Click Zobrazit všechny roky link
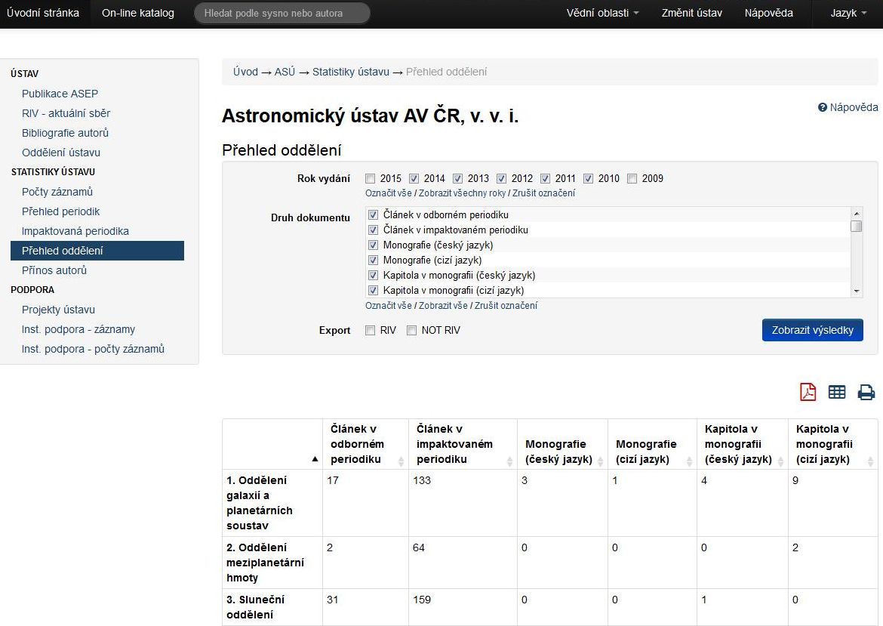Screen dimensions: 883x626 (x=463, y=193)
